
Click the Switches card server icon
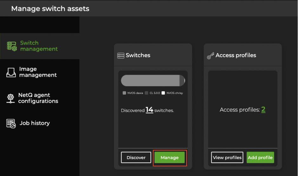121,56
